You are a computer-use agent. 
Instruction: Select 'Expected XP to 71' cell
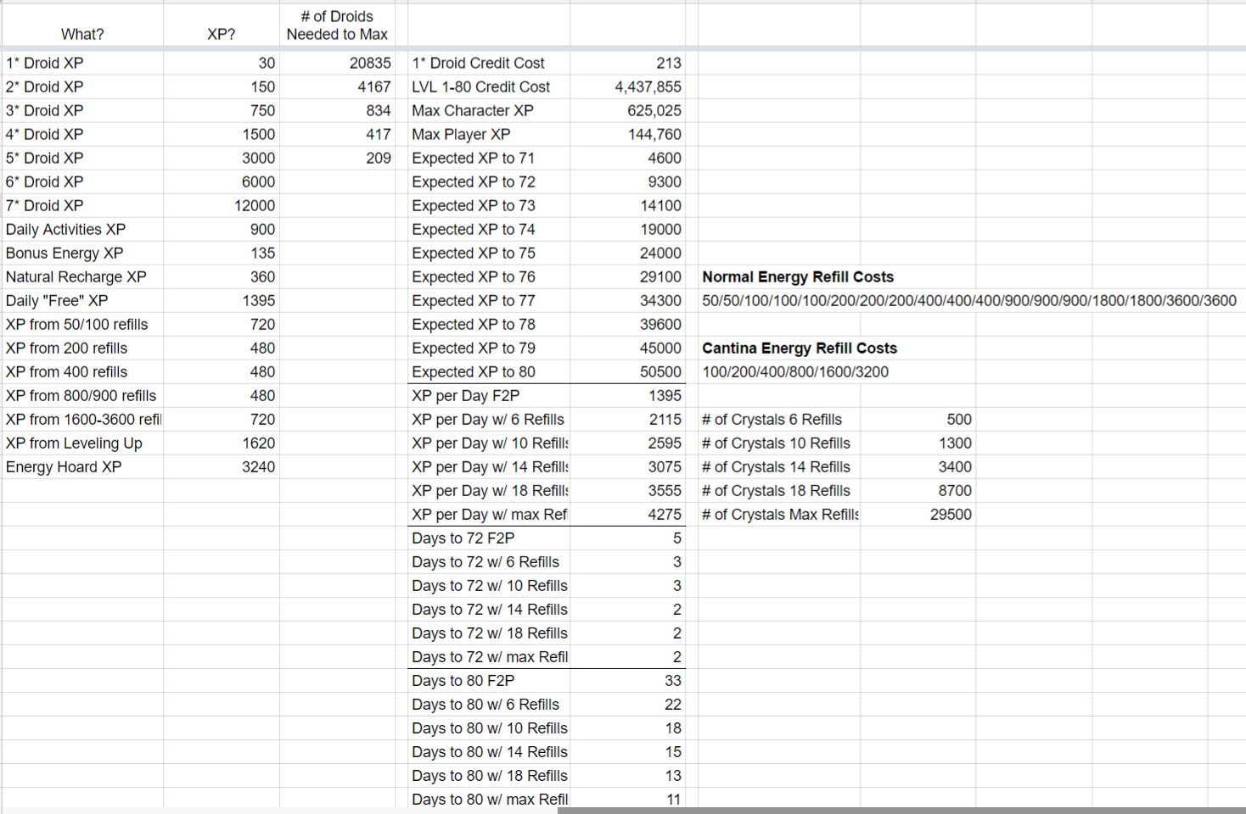pyautogui.click(x=488, y=158)
